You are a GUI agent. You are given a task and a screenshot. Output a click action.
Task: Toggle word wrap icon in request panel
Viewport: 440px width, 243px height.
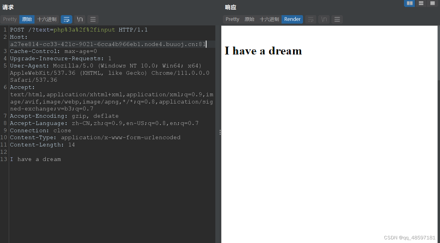click(x=67, y=19)
